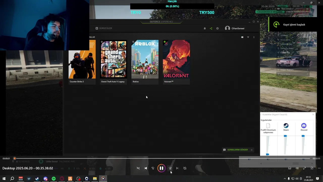This screenshot has height=182, width=323.
Task: Open the CihanSensei account profile
Action: (235, 28)
